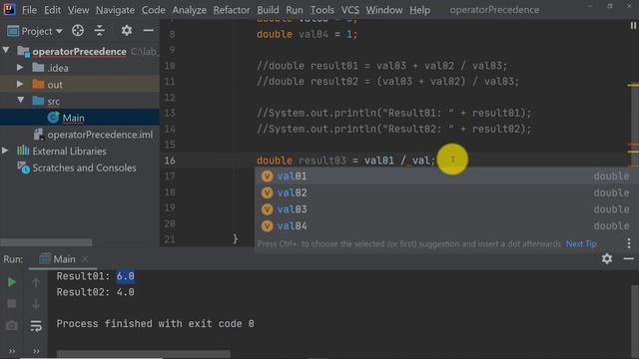Viewport: 639px width, 359px height.
Task: Click the camera dump threads icon
Action: pos(11,326)
